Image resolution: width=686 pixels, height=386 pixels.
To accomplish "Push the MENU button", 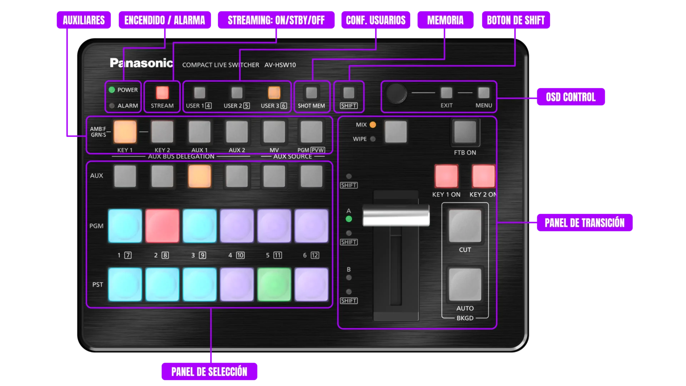I will [x=483, y=93].
